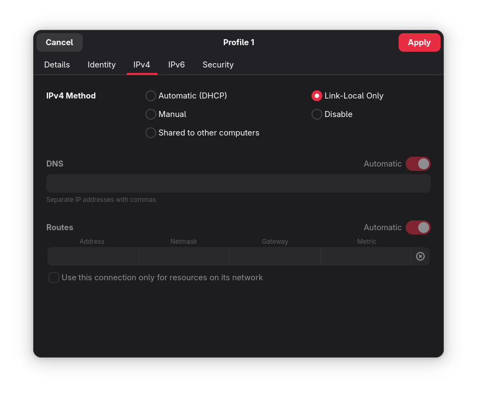This screenshot has height=394, width=477.
Task: Switch to the IPv6 tab
Action: click(x=176, y=65)
